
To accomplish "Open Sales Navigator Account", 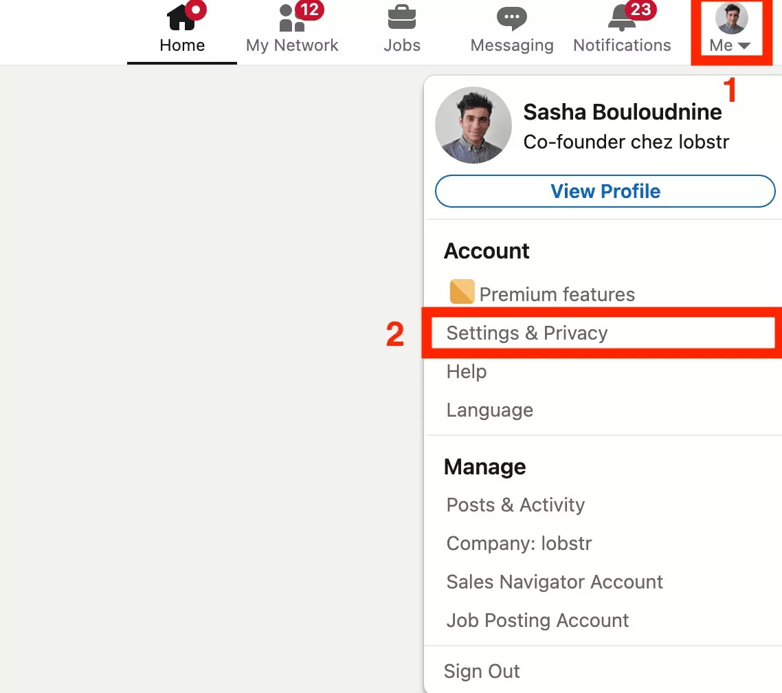I will coord(555,582).
